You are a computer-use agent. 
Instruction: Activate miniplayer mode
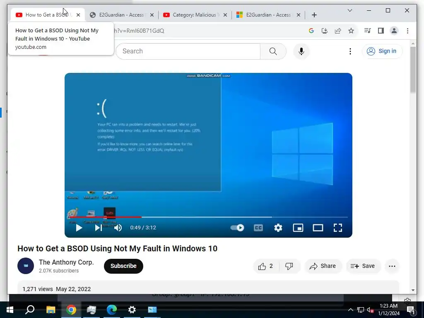(x=298, y=228)
